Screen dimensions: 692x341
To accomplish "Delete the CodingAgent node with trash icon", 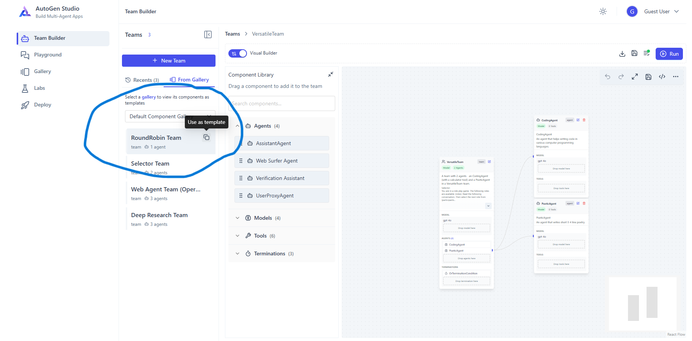I will click(584, 120).
